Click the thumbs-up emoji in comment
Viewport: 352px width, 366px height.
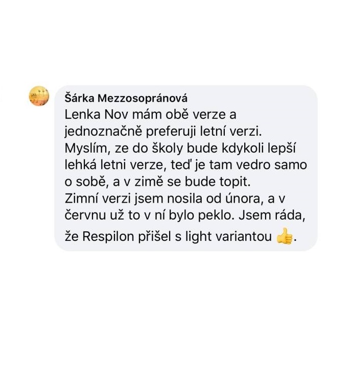point(284,236)
